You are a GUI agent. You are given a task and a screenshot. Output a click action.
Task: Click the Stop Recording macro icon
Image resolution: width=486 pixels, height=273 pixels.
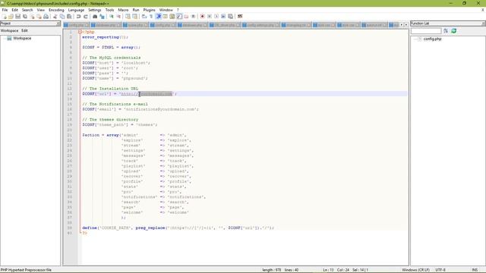pyautogui.click(x=210, y=17)
